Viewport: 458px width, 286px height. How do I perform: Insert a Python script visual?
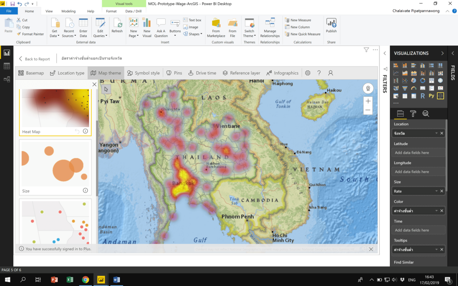431,96
